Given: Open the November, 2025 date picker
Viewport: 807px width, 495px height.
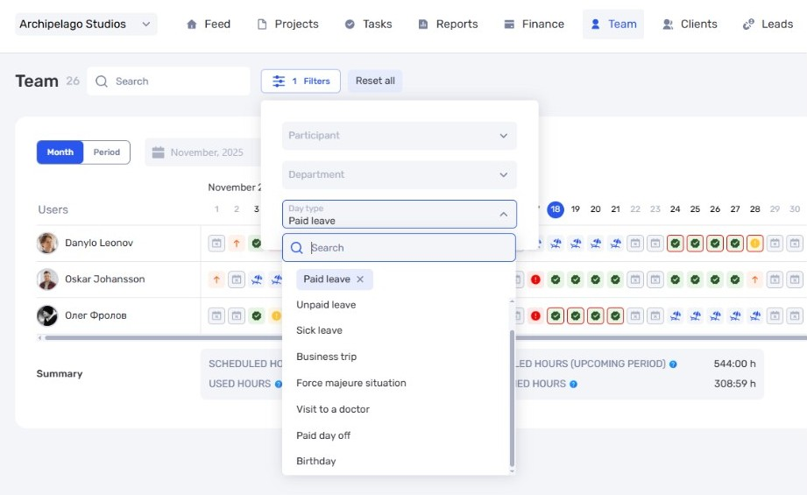Looking at the screenshot, I should pyautogui.click(x=203, y=152).
